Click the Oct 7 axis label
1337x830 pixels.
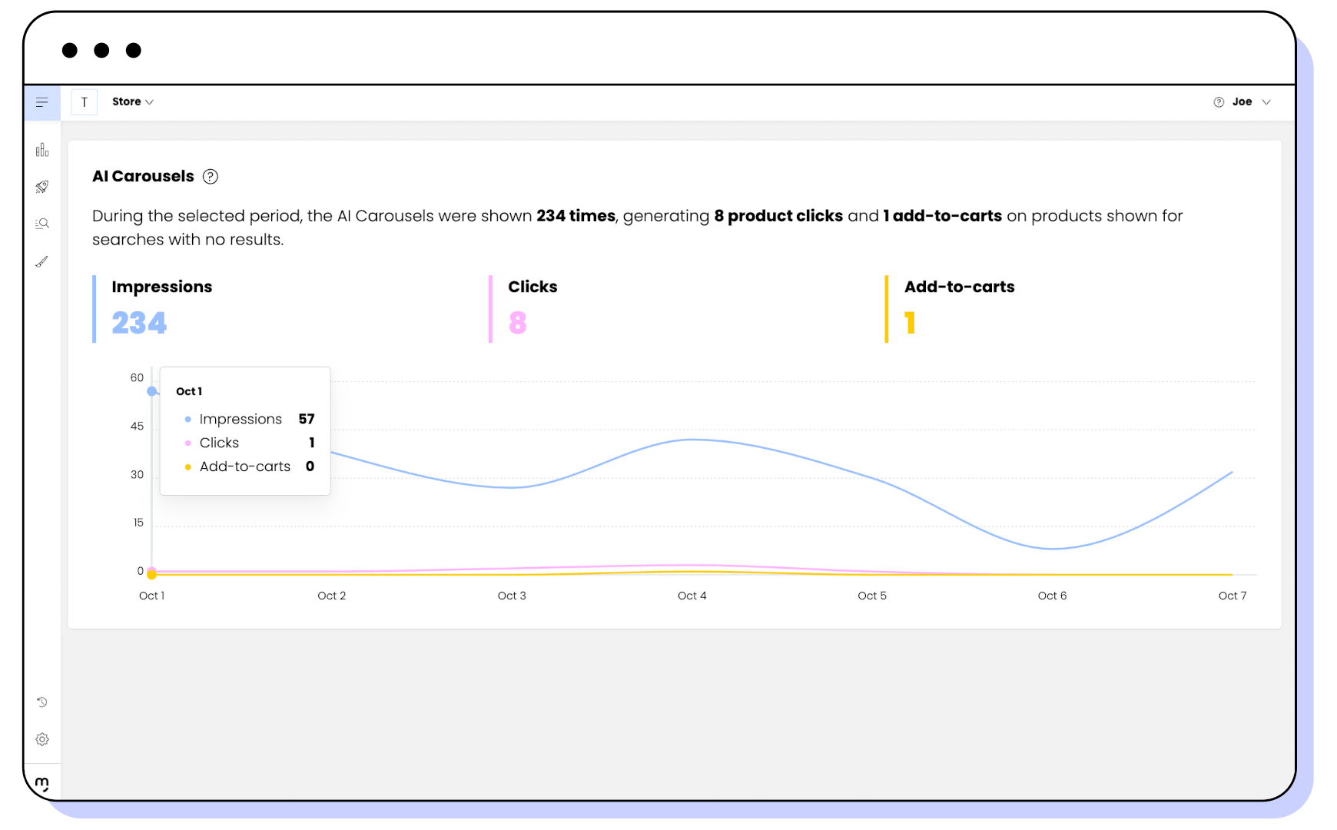[1232, 596]
